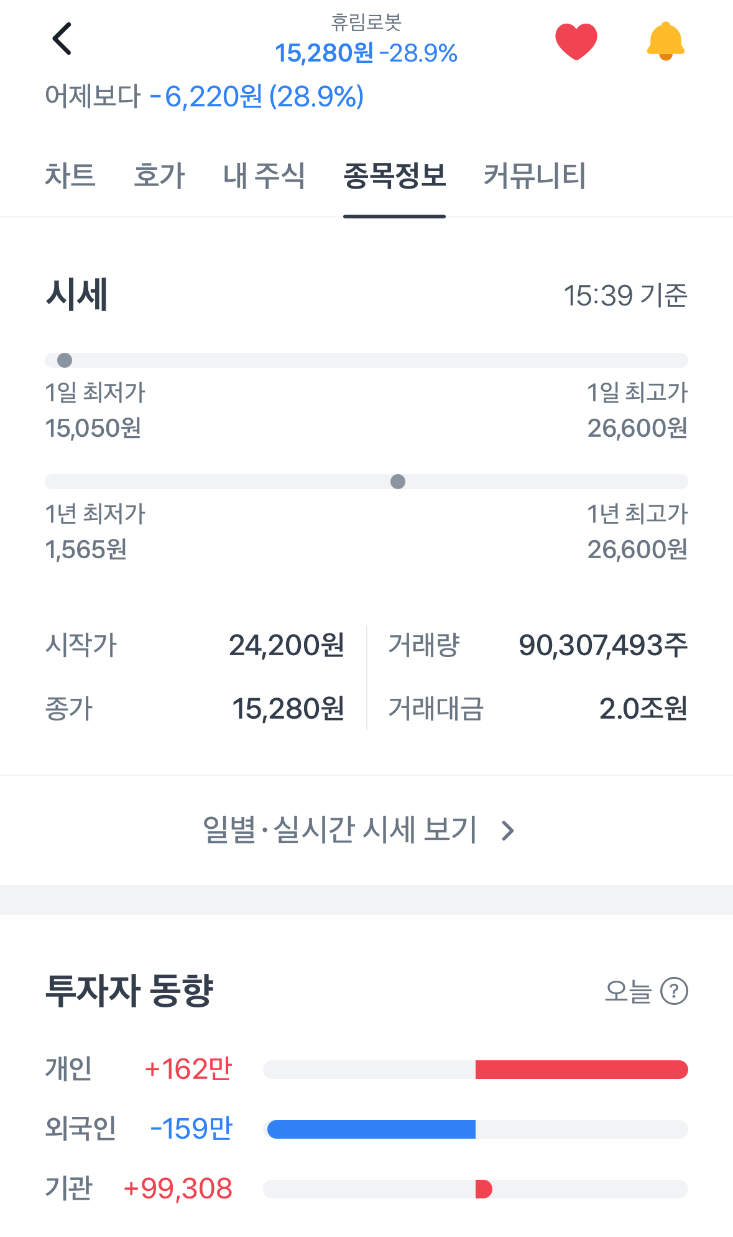Screen dimensions: 733x1237
Task: Tap the blue 외국인 investor bar
Action: tap(371, 1129)
